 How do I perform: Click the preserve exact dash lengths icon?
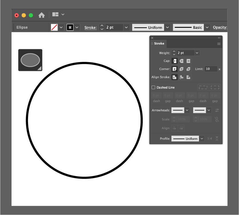(x=203, y=87)
